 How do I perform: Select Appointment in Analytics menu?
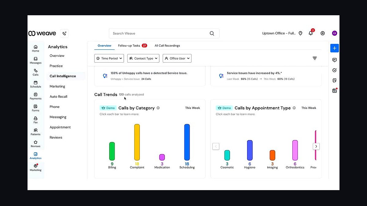click(x=60, y=127)
